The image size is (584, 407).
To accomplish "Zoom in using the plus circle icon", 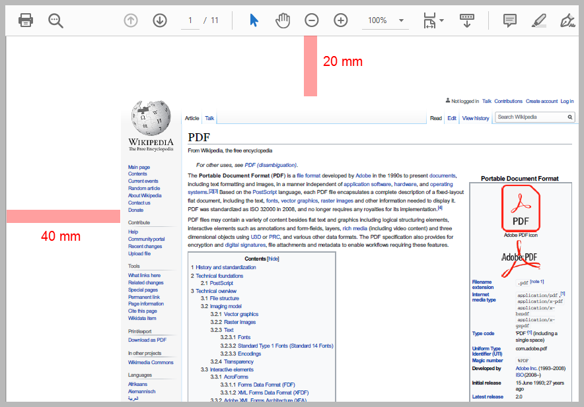I will click(x=340, y=20).
